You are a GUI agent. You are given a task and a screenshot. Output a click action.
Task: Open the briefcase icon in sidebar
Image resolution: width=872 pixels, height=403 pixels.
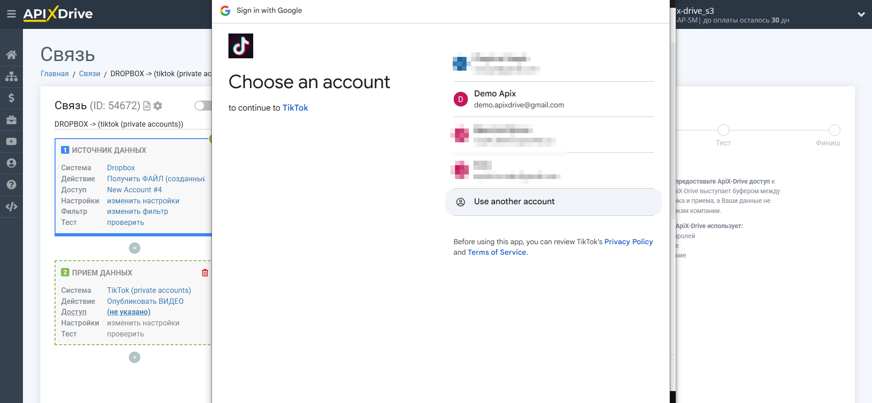pos(11,120)
